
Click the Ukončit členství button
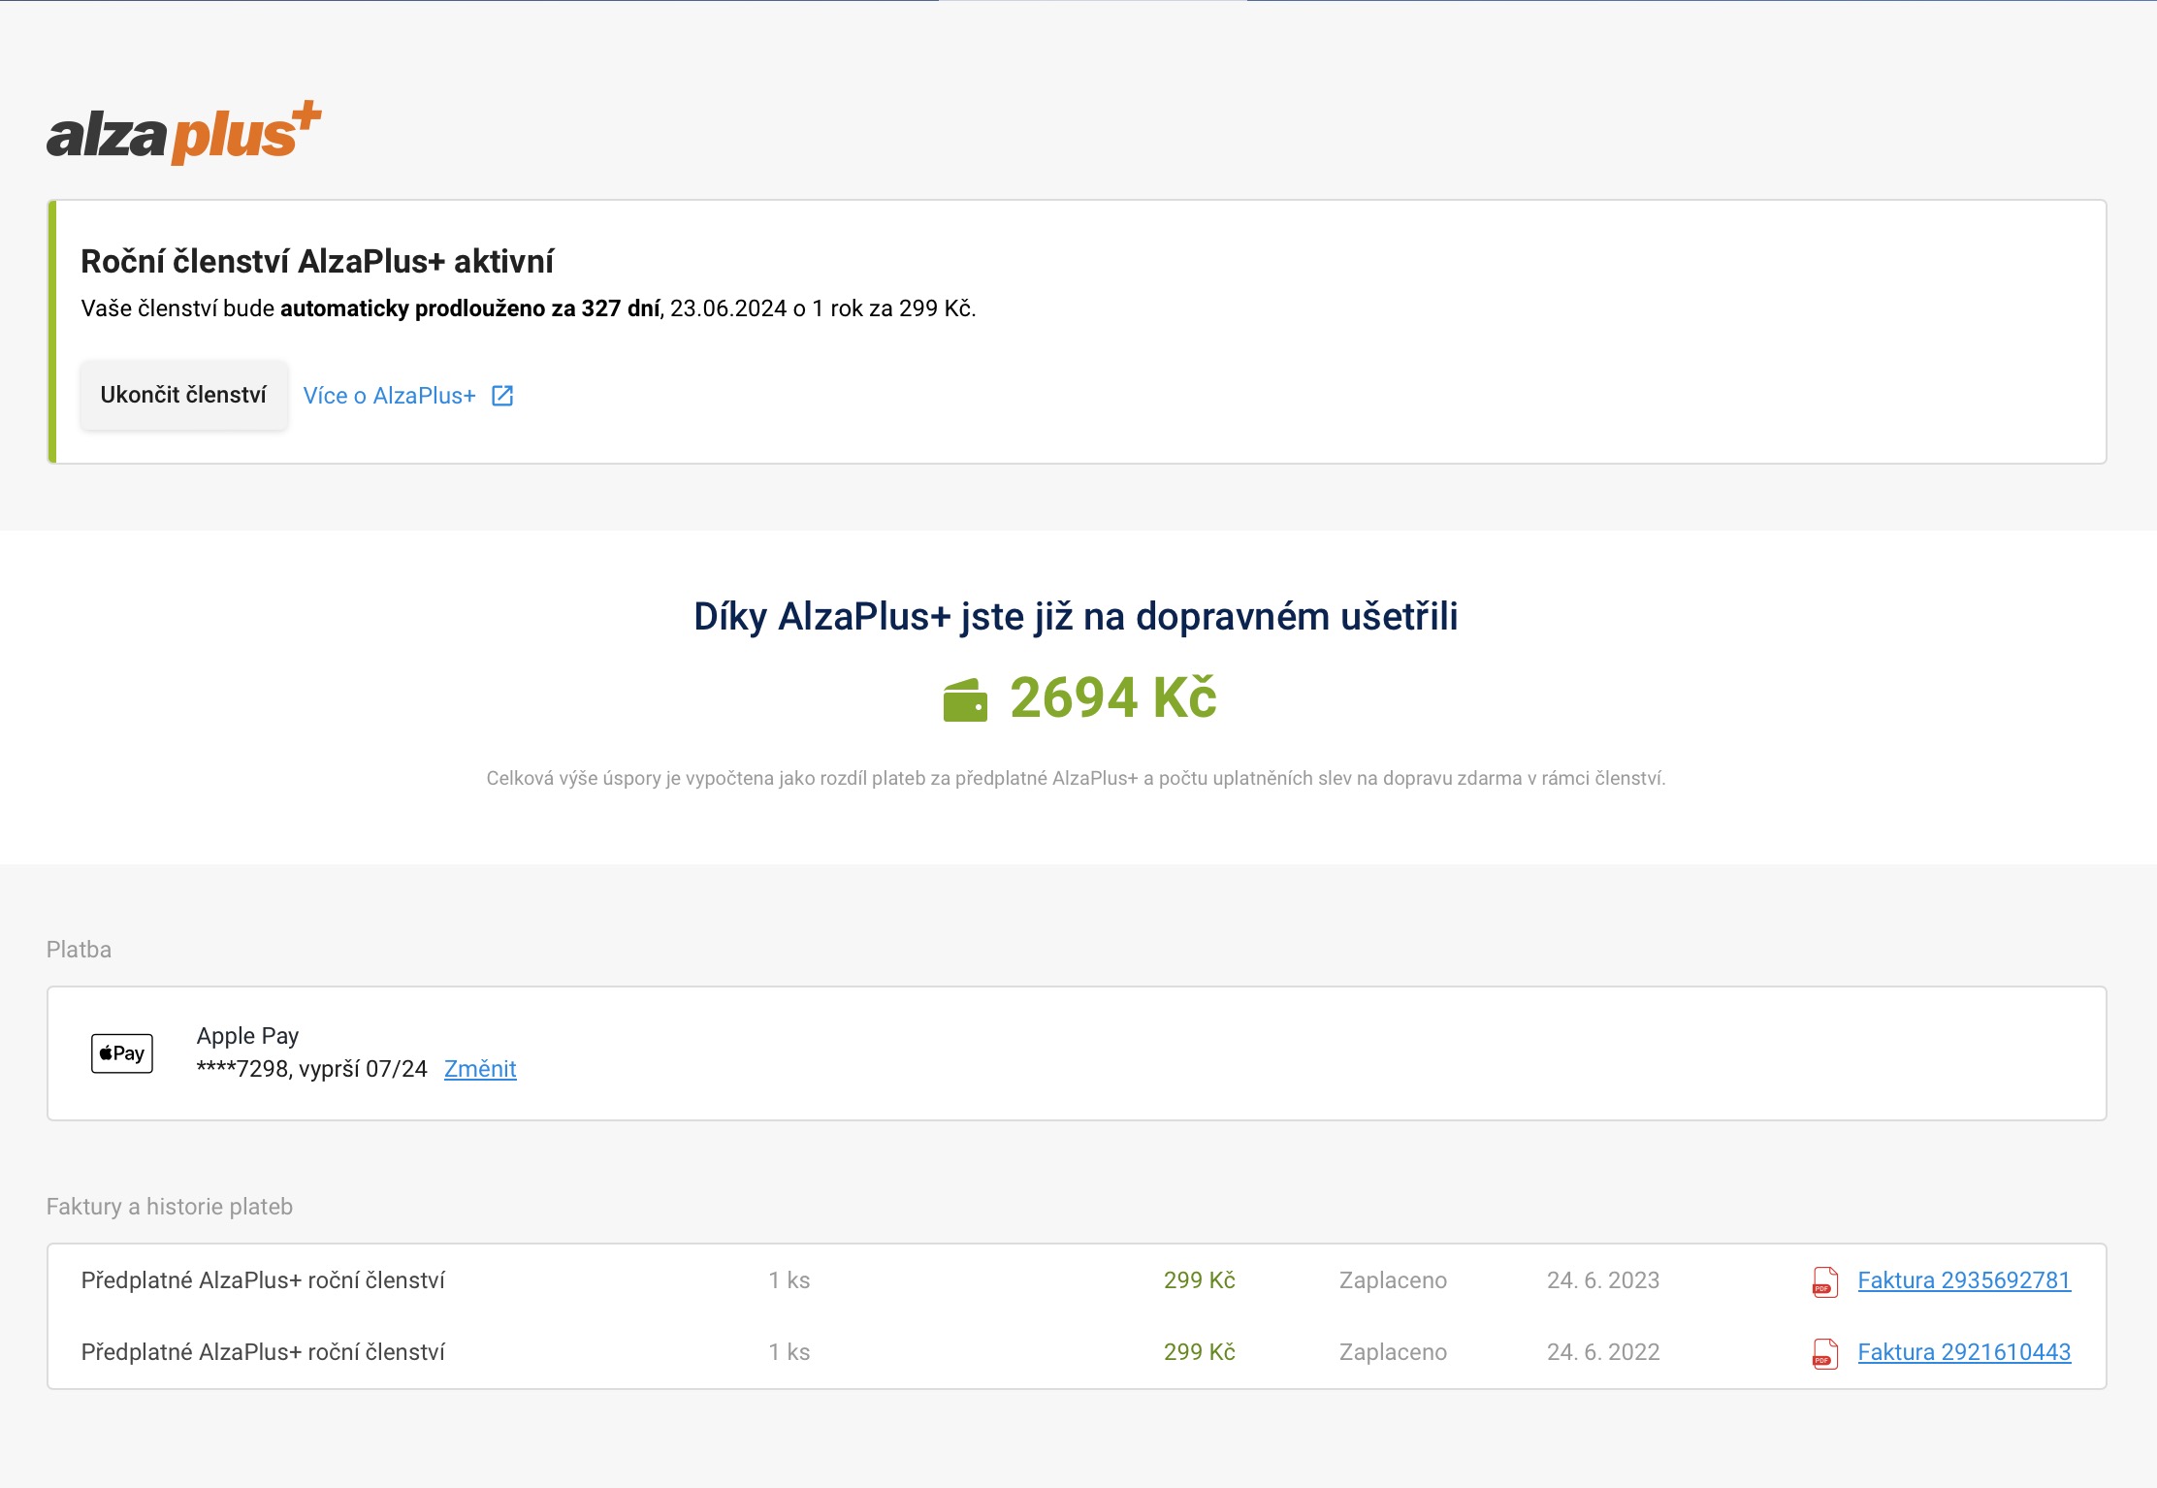[183, 394]
